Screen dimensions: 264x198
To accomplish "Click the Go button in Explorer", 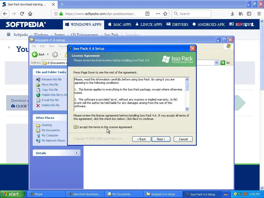I will coord(225,63).
